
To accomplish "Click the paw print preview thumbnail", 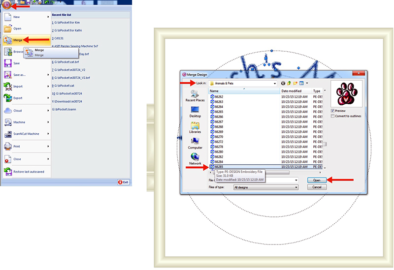I will pos(347,93).
